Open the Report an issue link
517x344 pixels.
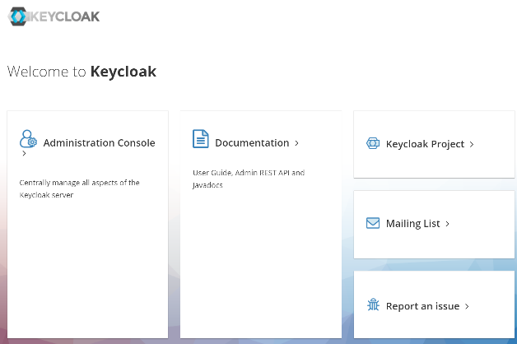(x=422, y=306)
